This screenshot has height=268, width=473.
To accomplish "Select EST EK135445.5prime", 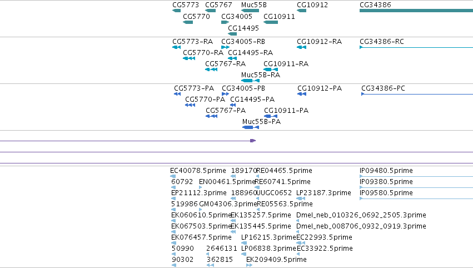I will click(x=261, y=226).
